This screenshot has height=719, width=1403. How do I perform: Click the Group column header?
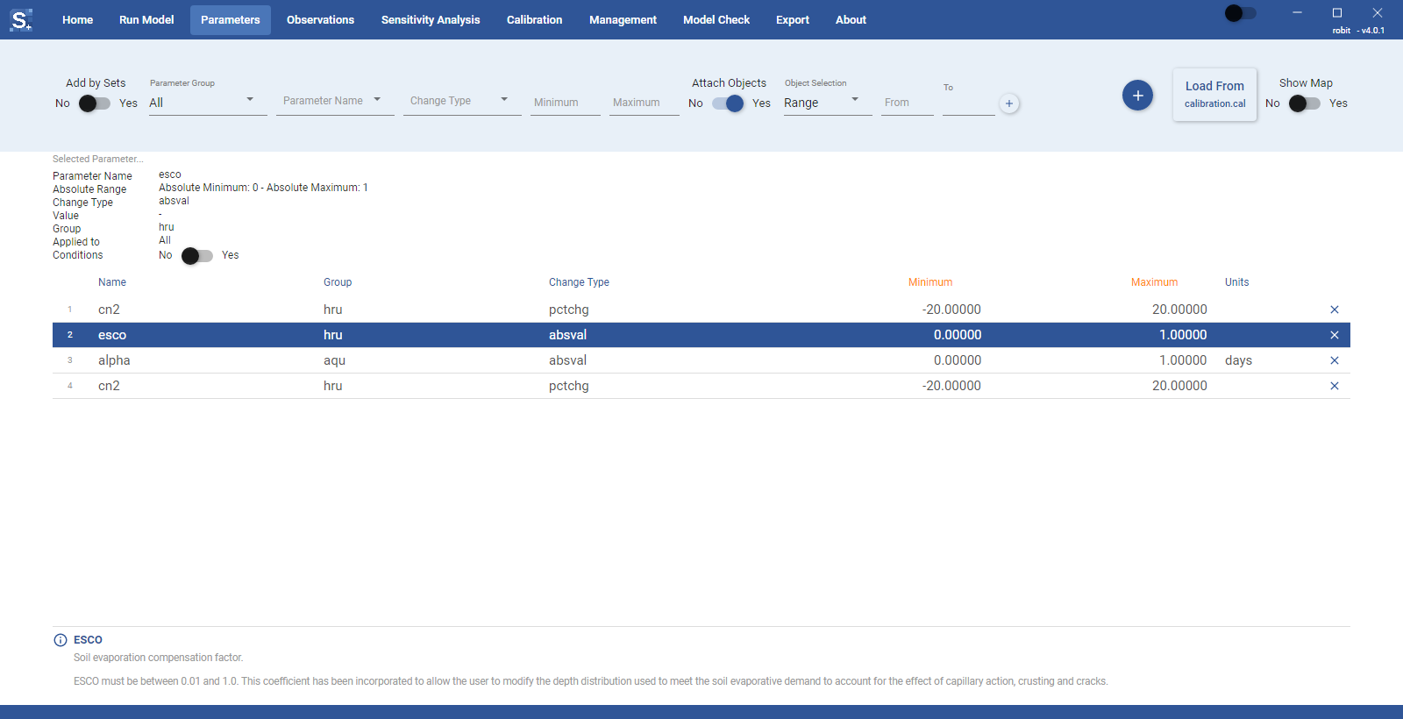[338, 282]
